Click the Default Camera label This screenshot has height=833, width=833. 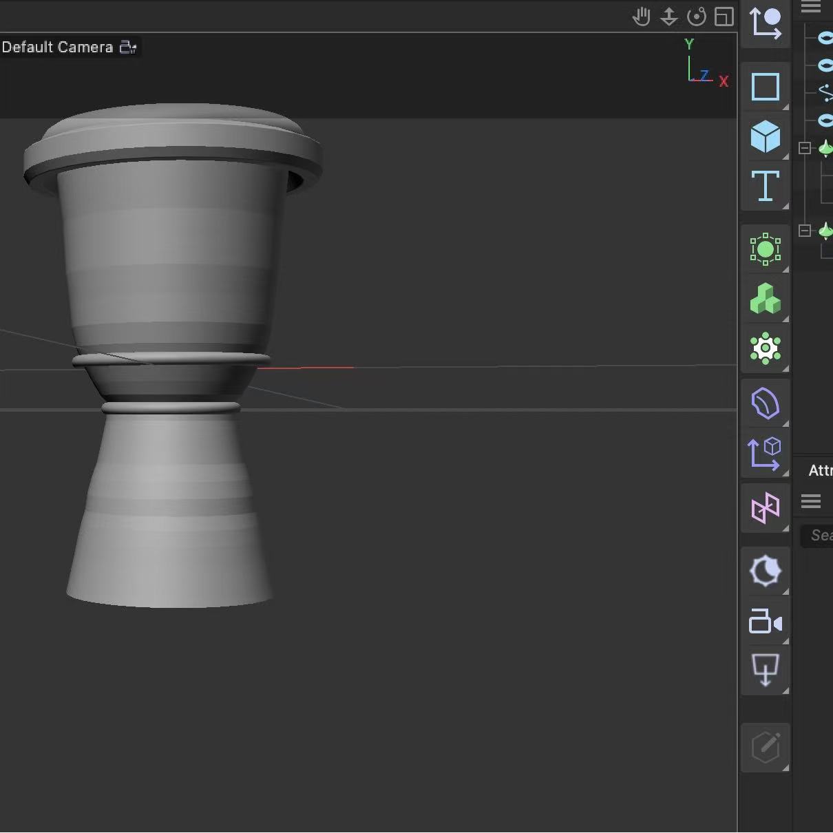tap(57, 47)
